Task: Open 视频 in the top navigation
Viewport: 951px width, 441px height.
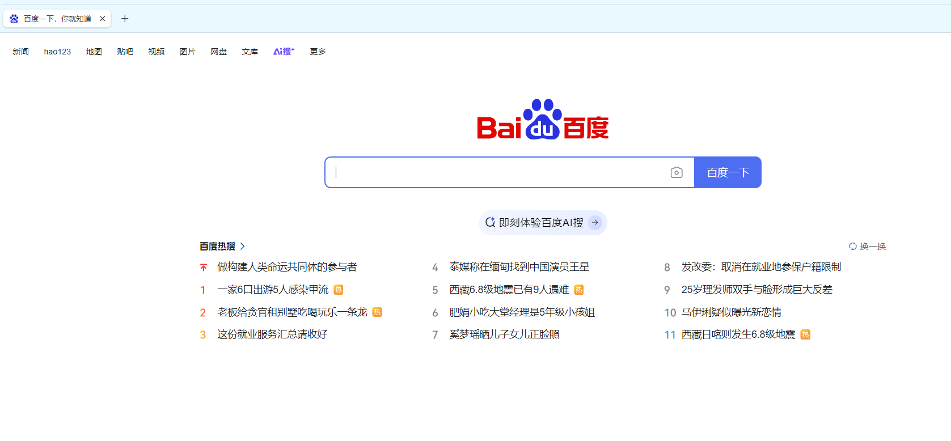Action: (x=156, y=52)
